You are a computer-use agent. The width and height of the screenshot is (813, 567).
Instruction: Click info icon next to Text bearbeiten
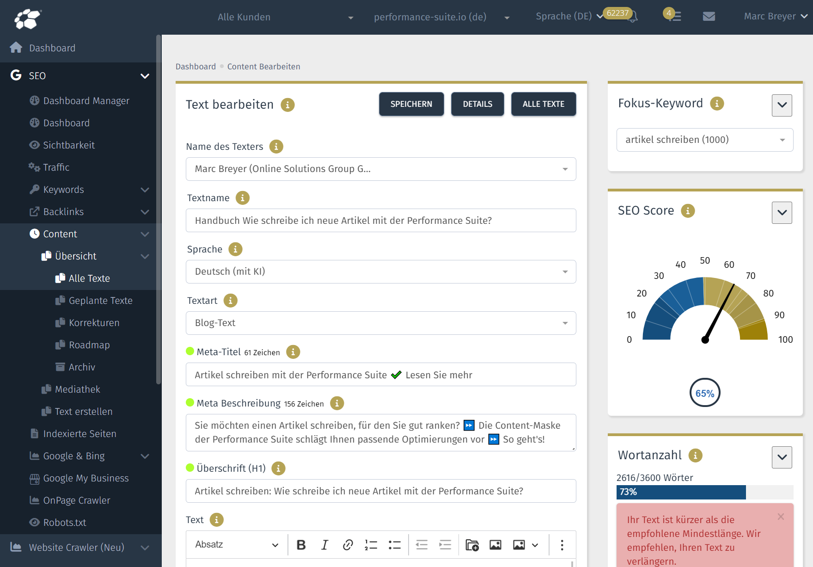pyautogui.click(x=287, y=105)
